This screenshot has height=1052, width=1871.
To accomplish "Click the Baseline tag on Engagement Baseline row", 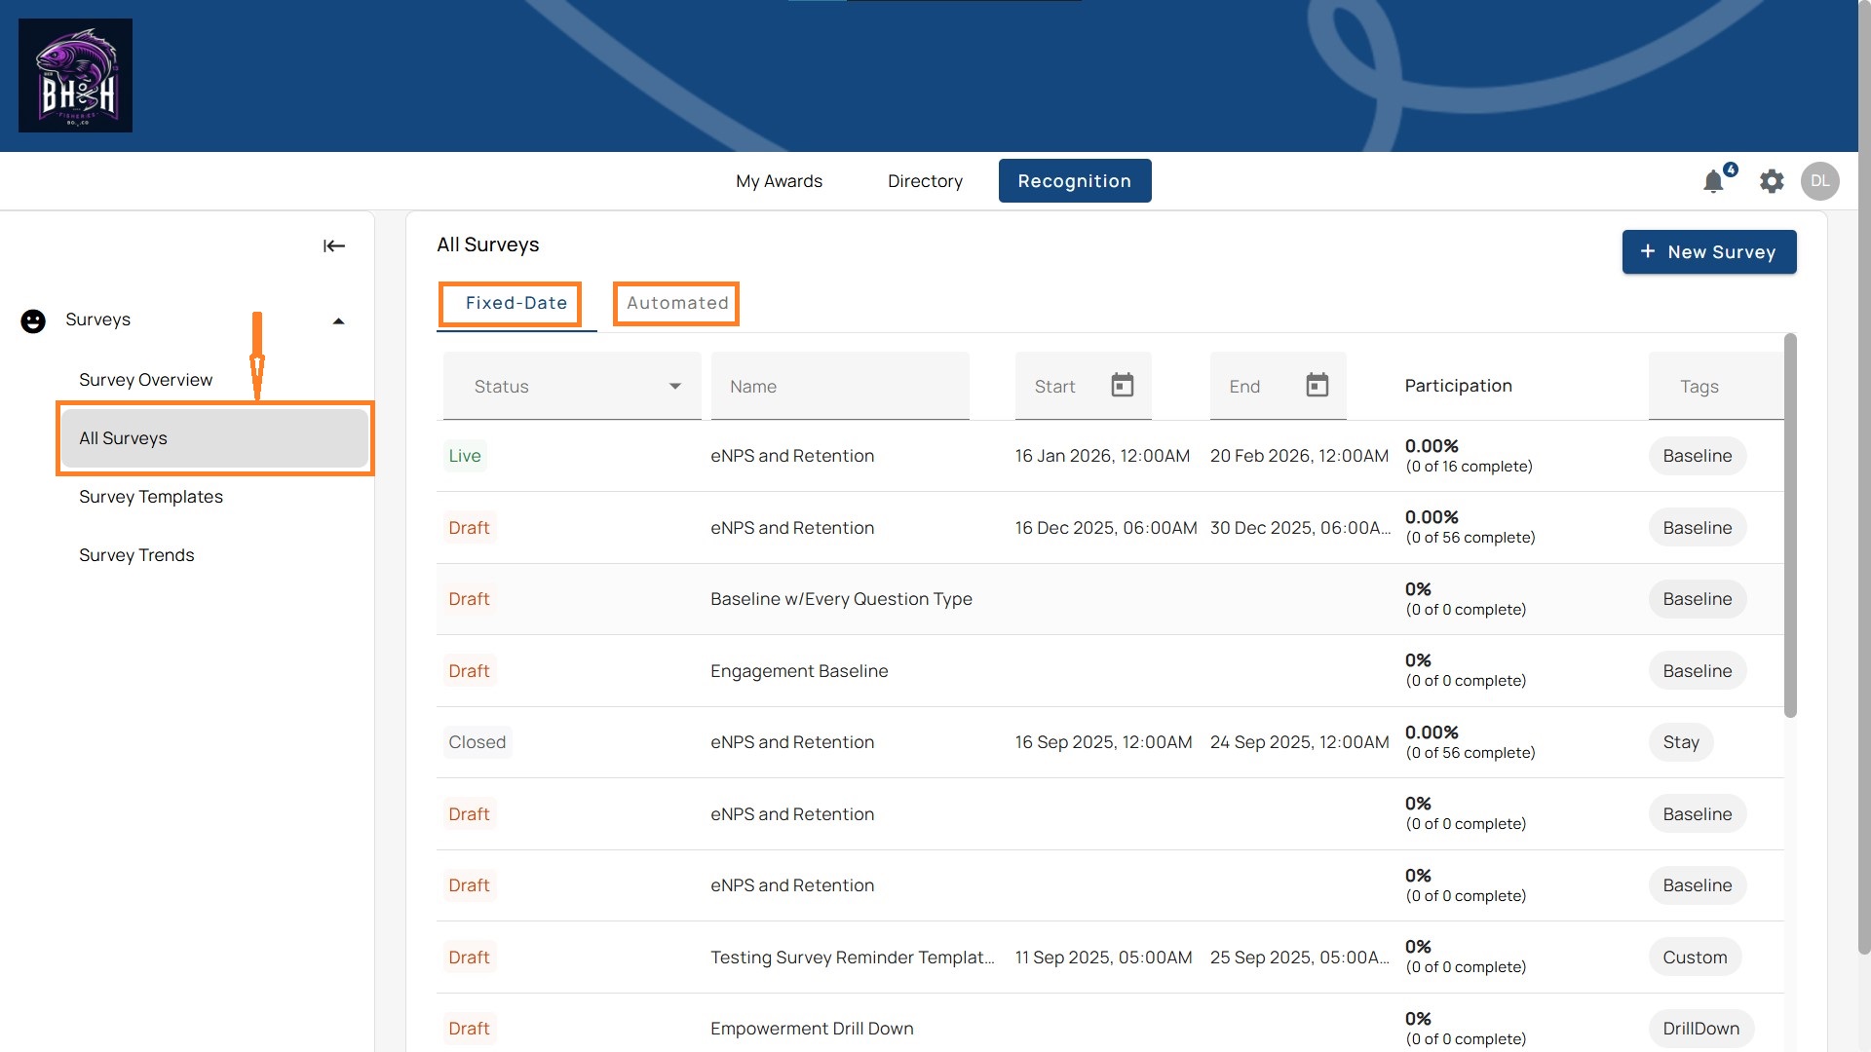I will (1697, 671).
